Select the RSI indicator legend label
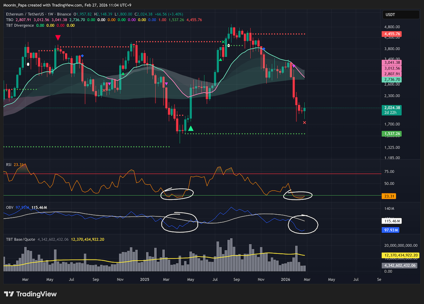The height and width of the screenshot is (304, 424). coord(9,165)
